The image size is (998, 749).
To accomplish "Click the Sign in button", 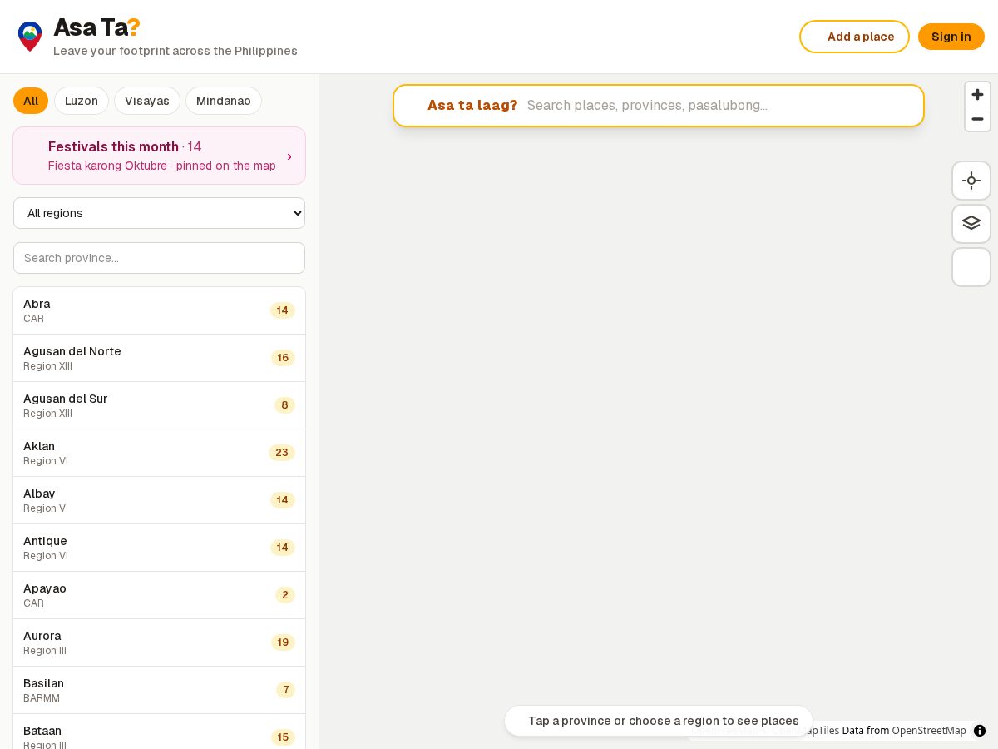I will tap(951, 37).
